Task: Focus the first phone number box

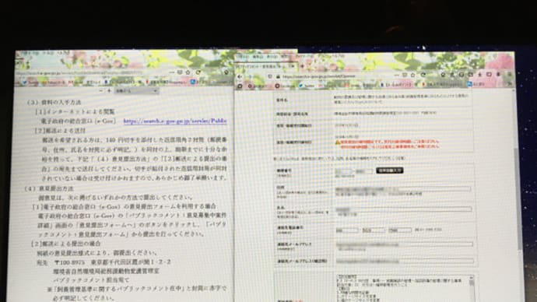Action: [347, 230]
